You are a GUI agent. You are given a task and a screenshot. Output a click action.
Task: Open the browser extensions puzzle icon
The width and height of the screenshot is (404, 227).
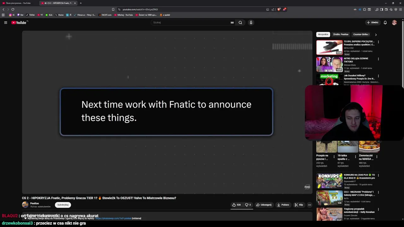pyautogui.click(x=365, y=9)
